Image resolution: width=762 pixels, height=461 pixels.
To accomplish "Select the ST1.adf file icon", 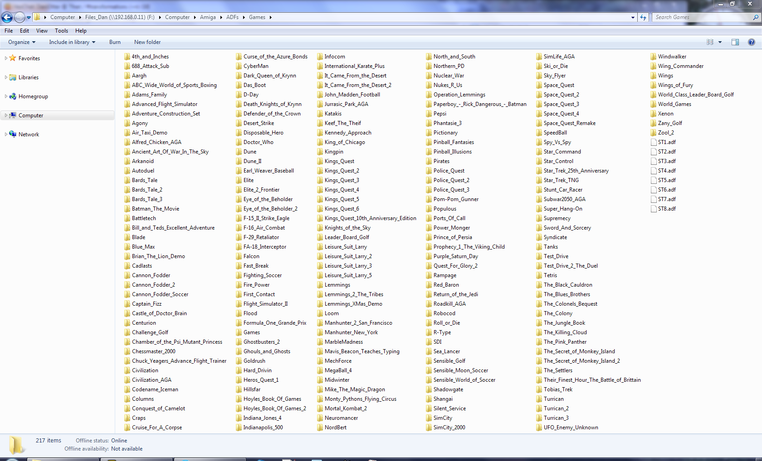I will tap(654, 142).
